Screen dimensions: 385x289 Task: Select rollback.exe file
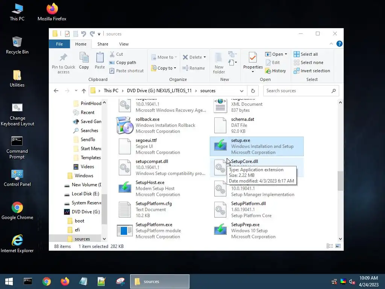pos(161,125)
